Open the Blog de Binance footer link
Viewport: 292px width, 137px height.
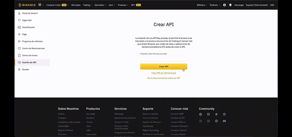click(x=65, y=130)
